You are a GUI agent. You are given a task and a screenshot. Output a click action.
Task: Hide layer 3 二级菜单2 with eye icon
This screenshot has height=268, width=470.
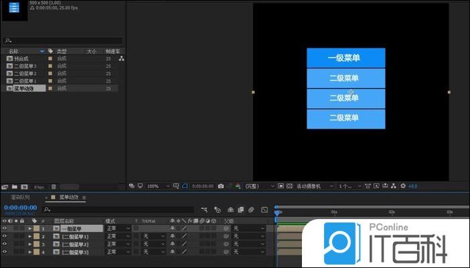5,244
